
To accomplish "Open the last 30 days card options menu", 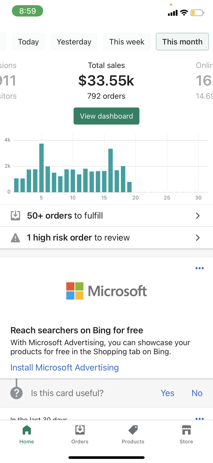I will click(200, 418).
